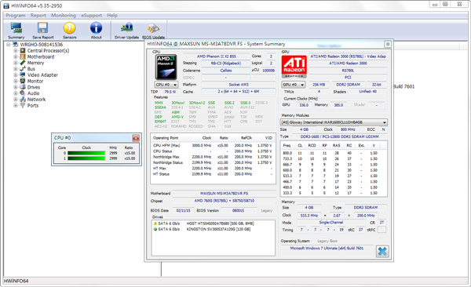Launch Driver Update from toolbar

tap(126, 31)
